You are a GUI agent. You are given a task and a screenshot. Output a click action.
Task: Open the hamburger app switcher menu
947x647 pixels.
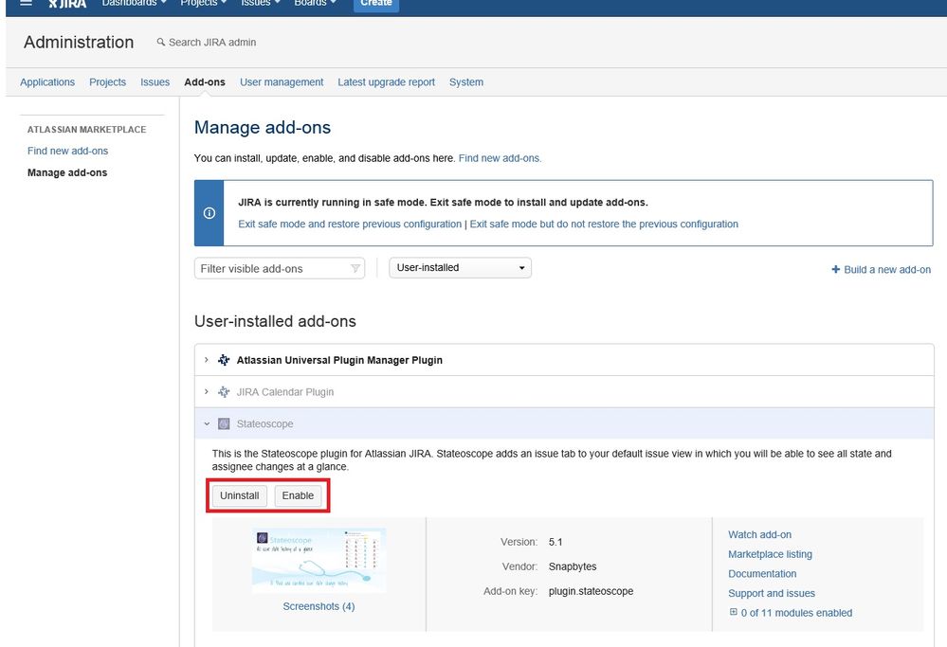click(26, 3)
